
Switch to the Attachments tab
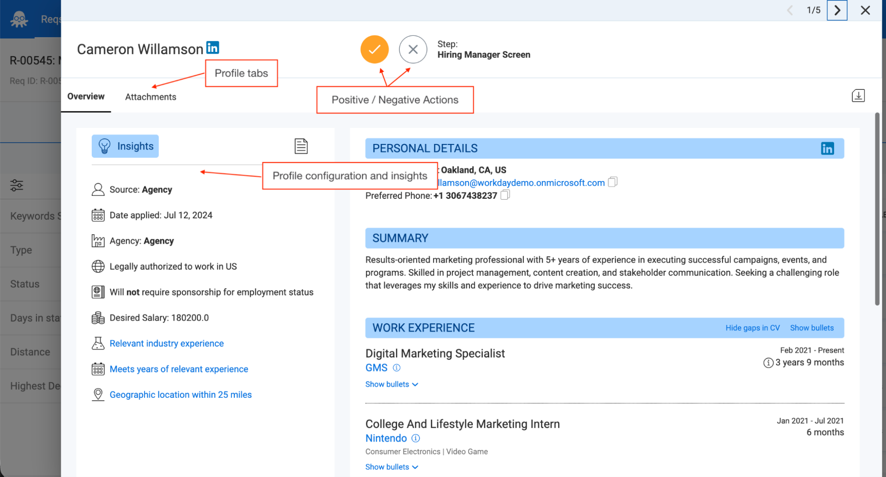click(x=151, y=97)
